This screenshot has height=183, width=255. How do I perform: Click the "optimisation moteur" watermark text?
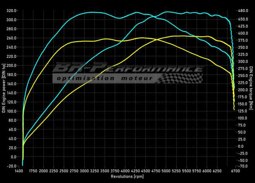(104, 78)
